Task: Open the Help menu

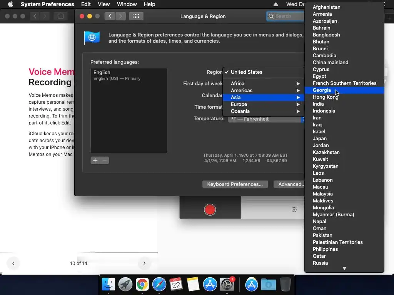Action: pyautogui.click(x=150, y=4)
